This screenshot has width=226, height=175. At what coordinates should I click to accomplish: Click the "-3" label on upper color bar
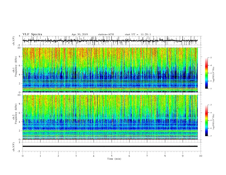(211, 57)
